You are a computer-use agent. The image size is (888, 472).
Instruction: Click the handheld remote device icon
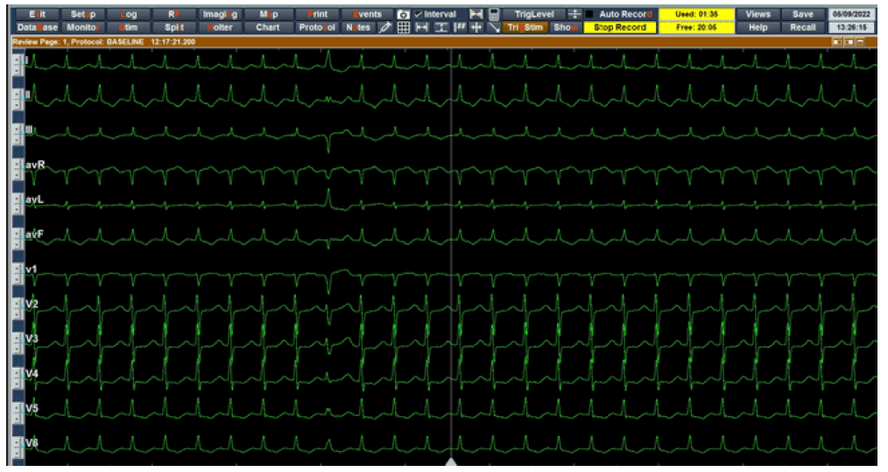point(494,14)
